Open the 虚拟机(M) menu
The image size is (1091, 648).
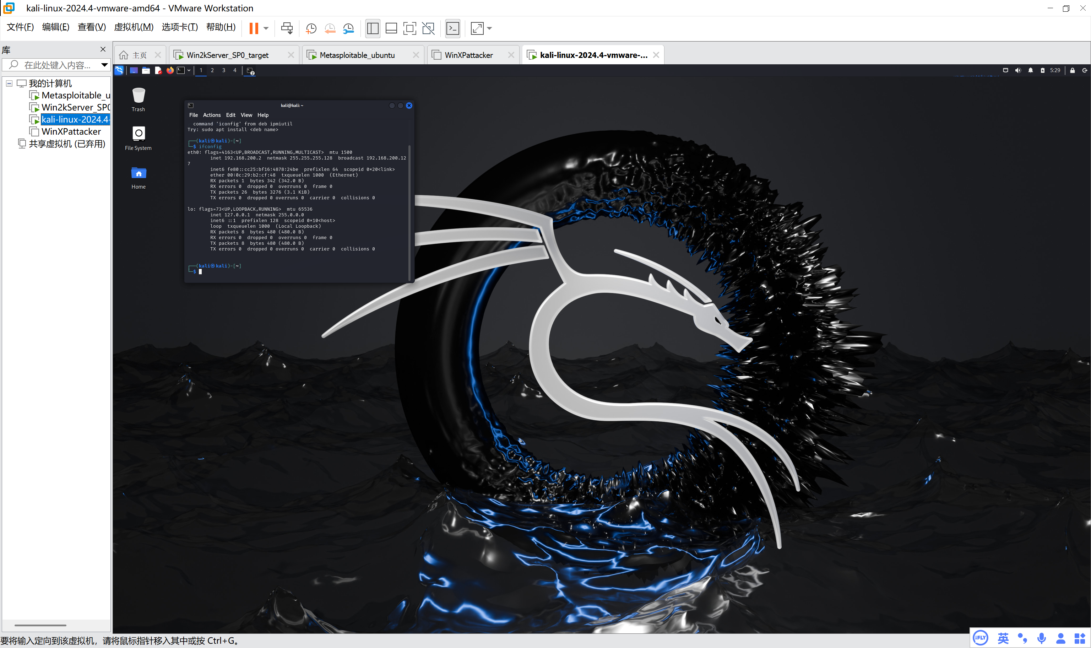point(134,27)
